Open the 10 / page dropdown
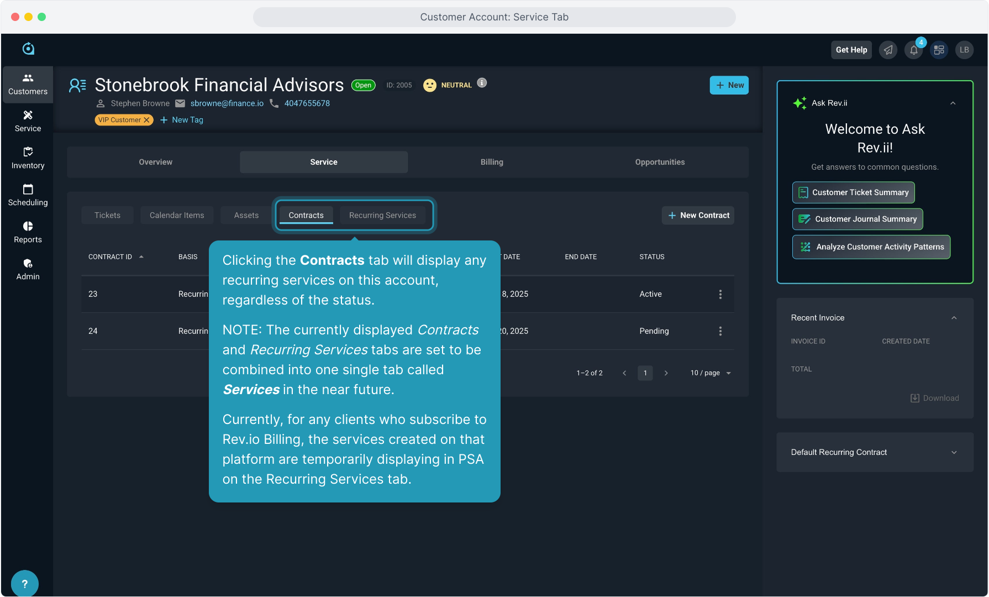 coord(711,373)
